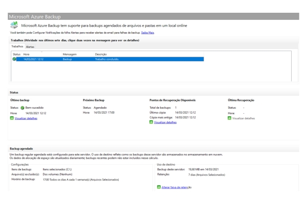Click the Cópia mais antiga date value
The image size is (307, 204).
(x=185, y=117)
